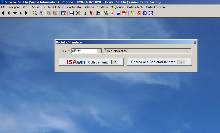Click the clipboard paste icon
This screenshot has height=133, width=220.
click(x=98, y=13)
